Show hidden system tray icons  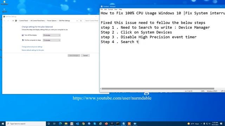pos(201,124)
